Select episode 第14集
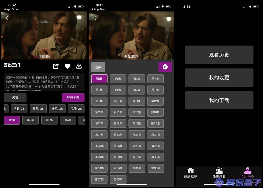Viewport: 263px width, 188px height. click(118, 112)
